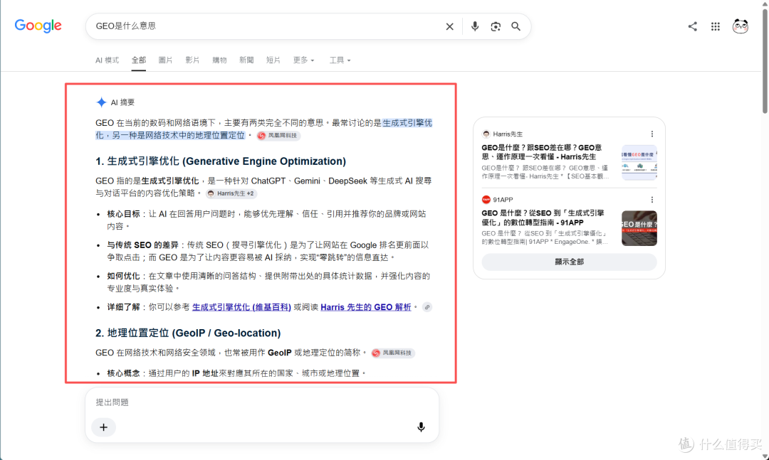Open the 凤凰网科技 source chip in intro
Screen dimensions: 769x460
coord(278,136)
